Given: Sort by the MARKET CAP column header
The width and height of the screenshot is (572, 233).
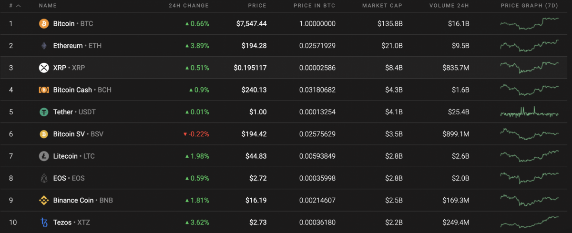Looking at the screenshot, I should (x=382, y=6).
